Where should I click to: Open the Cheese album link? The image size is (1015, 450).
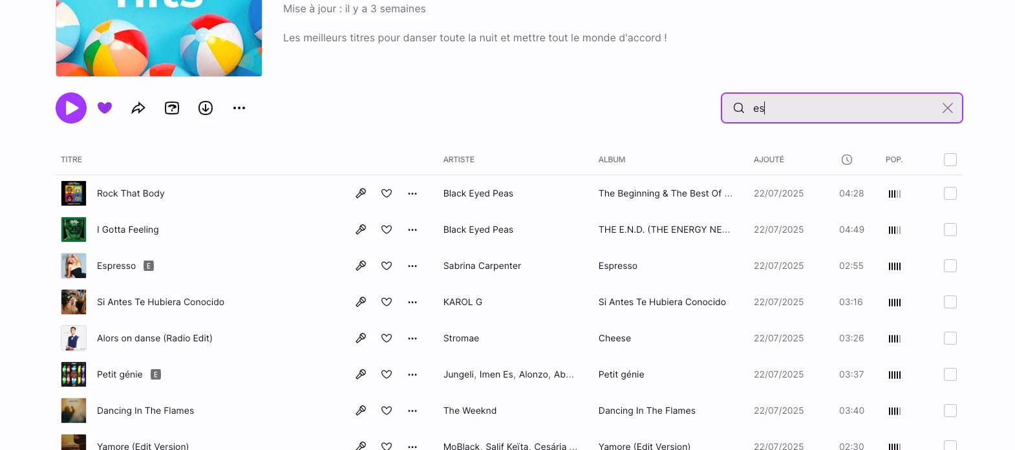point(614,338)
